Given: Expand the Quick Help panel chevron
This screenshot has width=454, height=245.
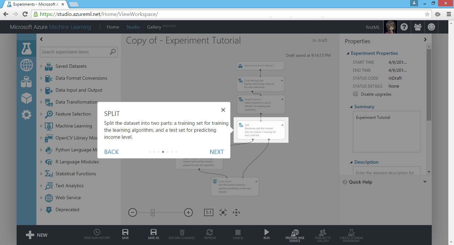Looking at the screenshot, I should pyautogui.click(x=425, y=182).
